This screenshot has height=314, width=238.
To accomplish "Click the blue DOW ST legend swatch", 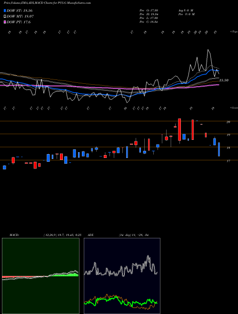I will [x=5, y=10].
